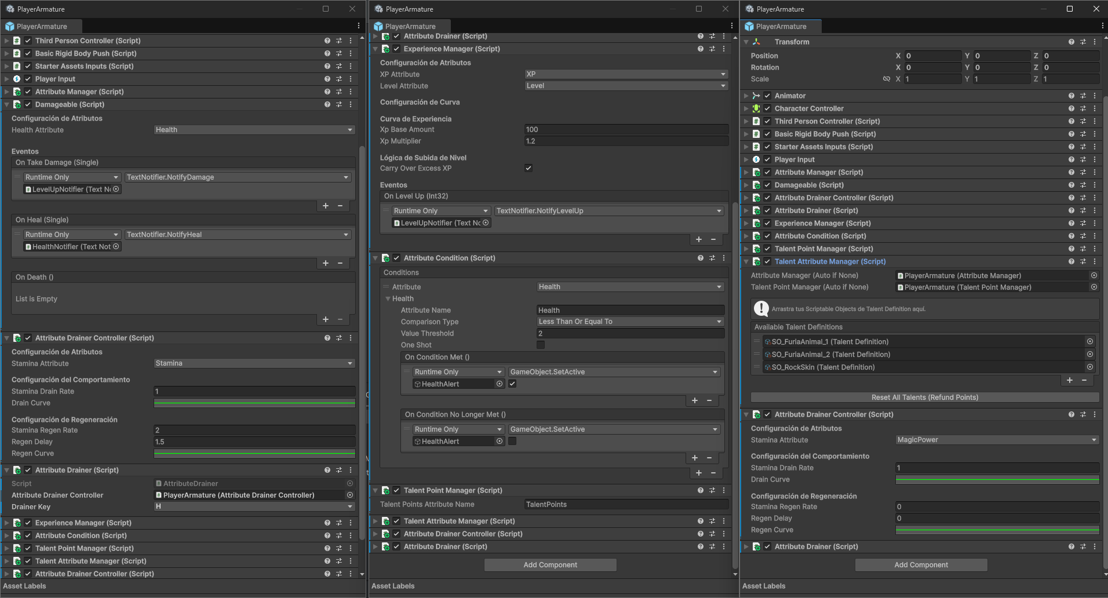Switch to the PlayerArmature inspector tab
Screen dimensions: 1108x598
(42, 26)
